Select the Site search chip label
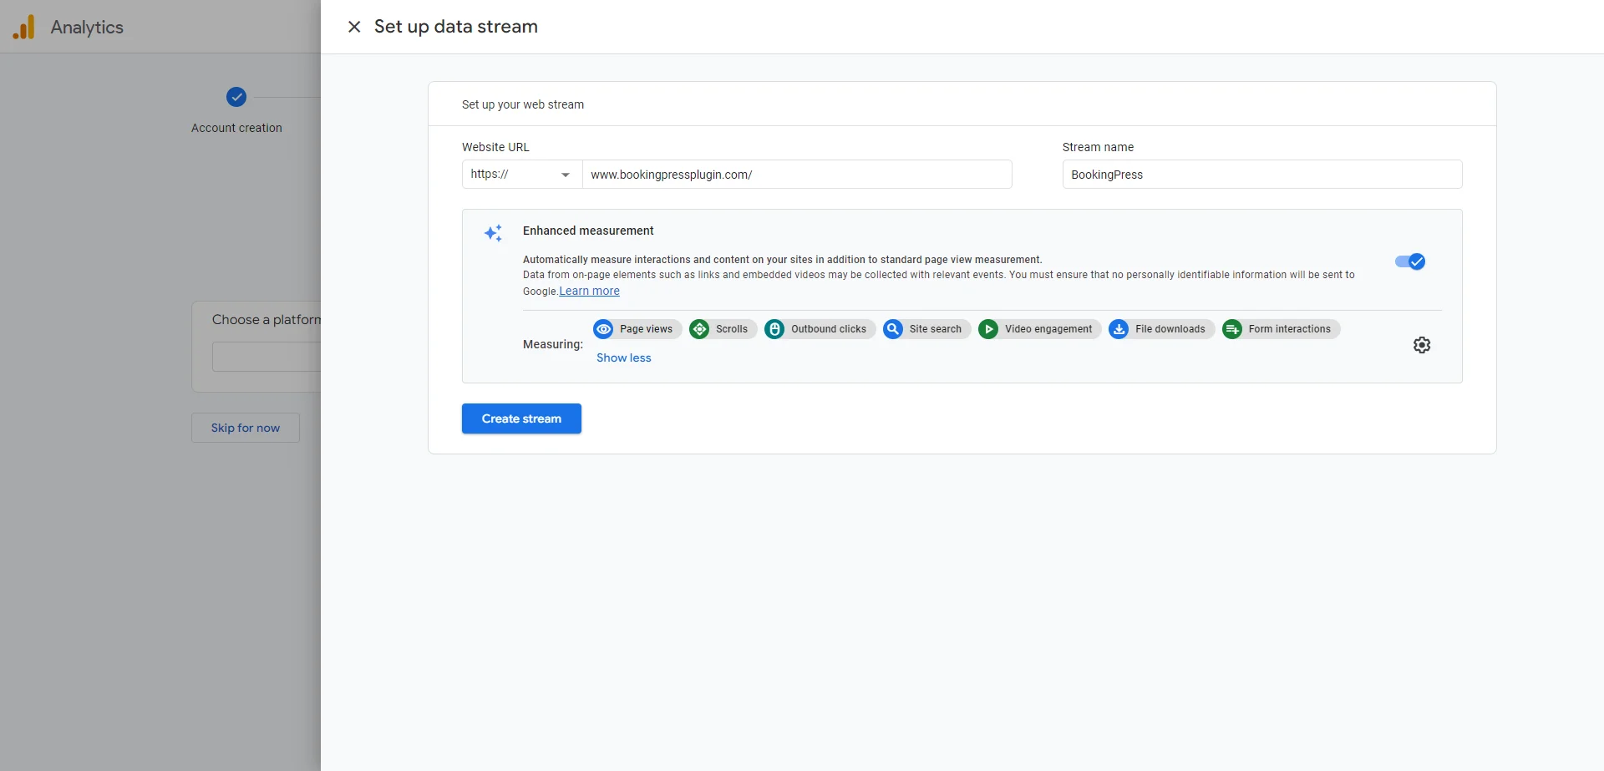This screenshot has width=1604, height=771. tap(936, 329)
